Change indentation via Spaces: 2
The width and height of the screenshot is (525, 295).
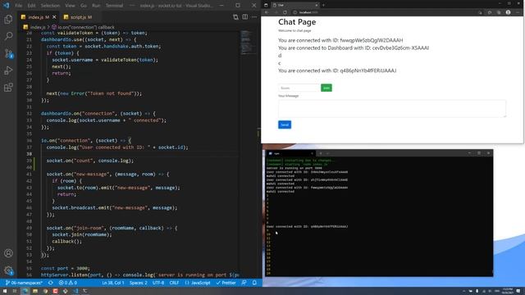coord(139,283)
